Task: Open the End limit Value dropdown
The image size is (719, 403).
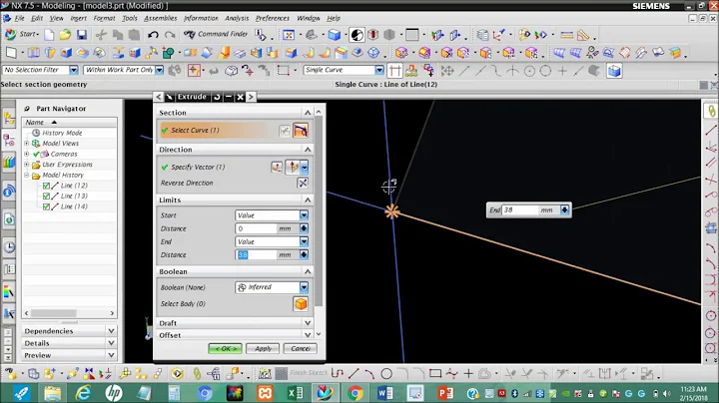Action: coord(304,241)
